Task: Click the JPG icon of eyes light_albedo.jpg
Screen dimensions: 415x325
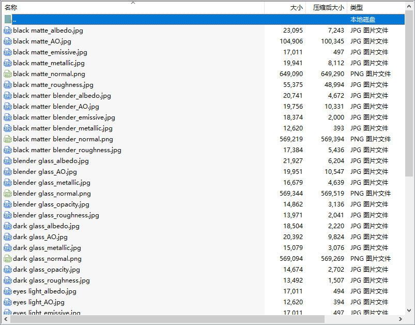Action: click(8, 291)
